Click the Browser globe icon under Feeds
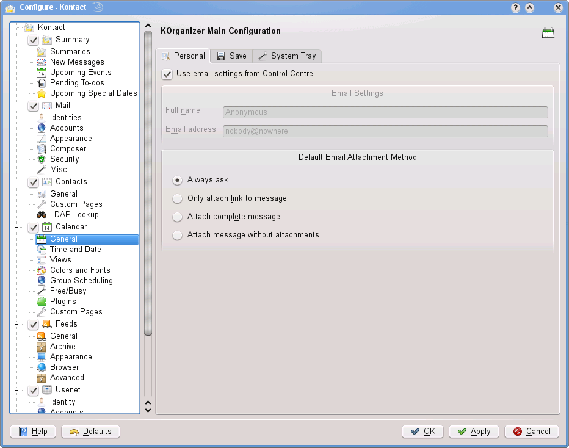Viewport: 569px width, 448px height. click(42, 367)
